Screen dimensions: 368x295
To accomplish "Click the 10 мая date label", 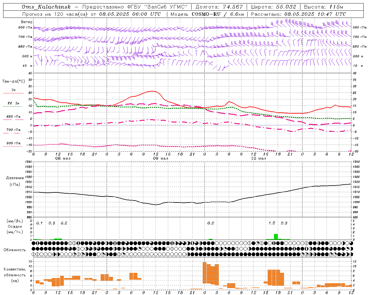I will point(258,158).
